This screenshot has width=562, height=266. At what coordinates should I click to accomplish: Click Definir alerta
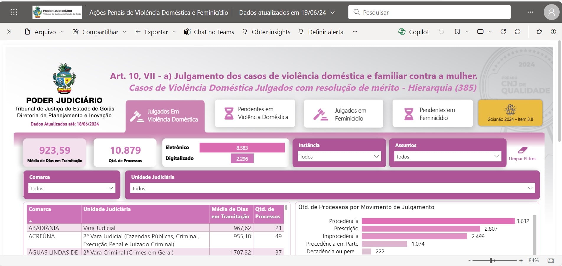click(x=321, y=32)
